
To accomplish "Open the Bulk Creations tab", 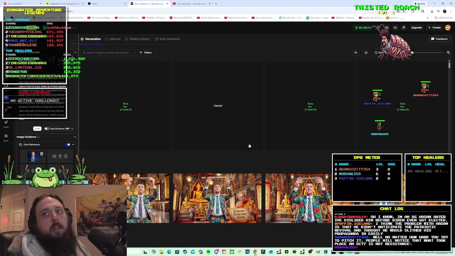I will 167,39.
